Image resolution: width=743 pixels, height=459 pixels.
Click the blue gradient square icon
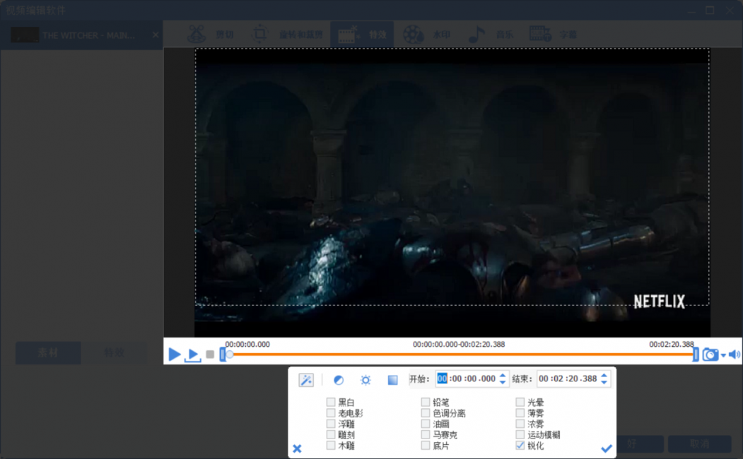coord(392,380)
